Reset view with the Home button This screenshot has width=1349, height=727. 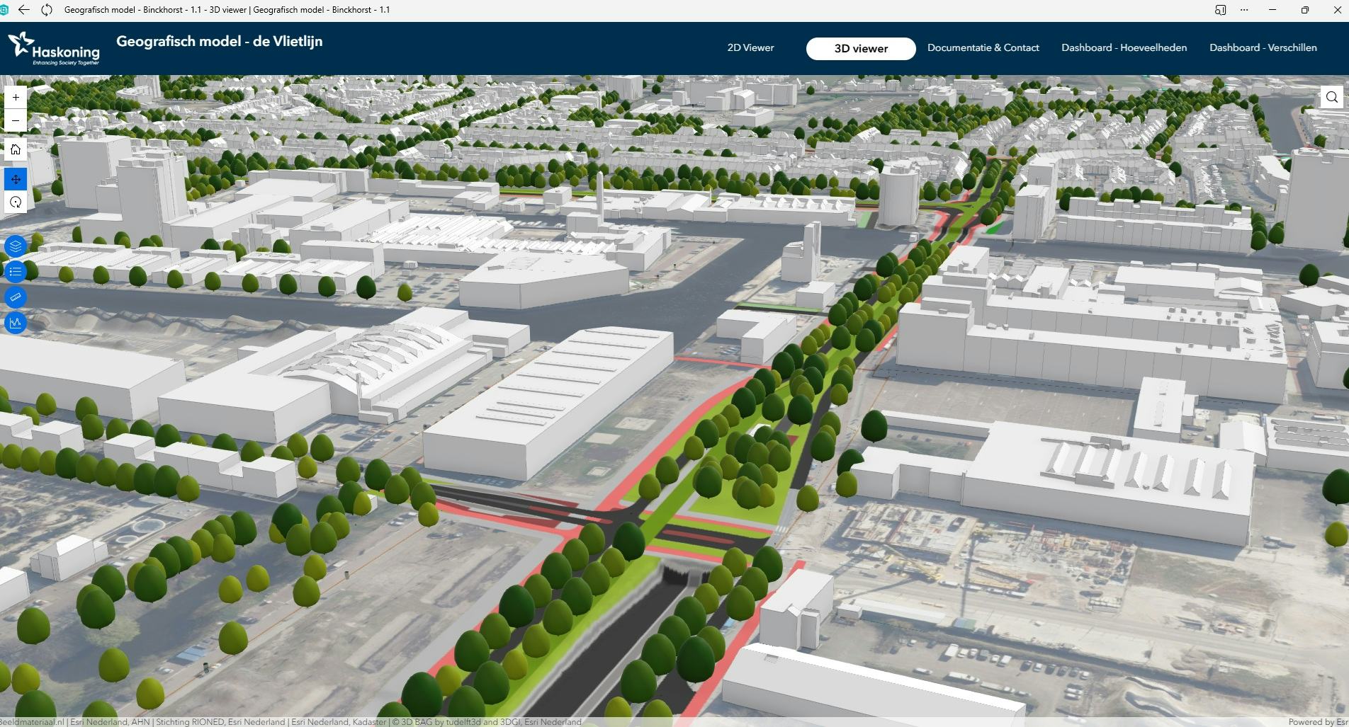click(15, 149)
